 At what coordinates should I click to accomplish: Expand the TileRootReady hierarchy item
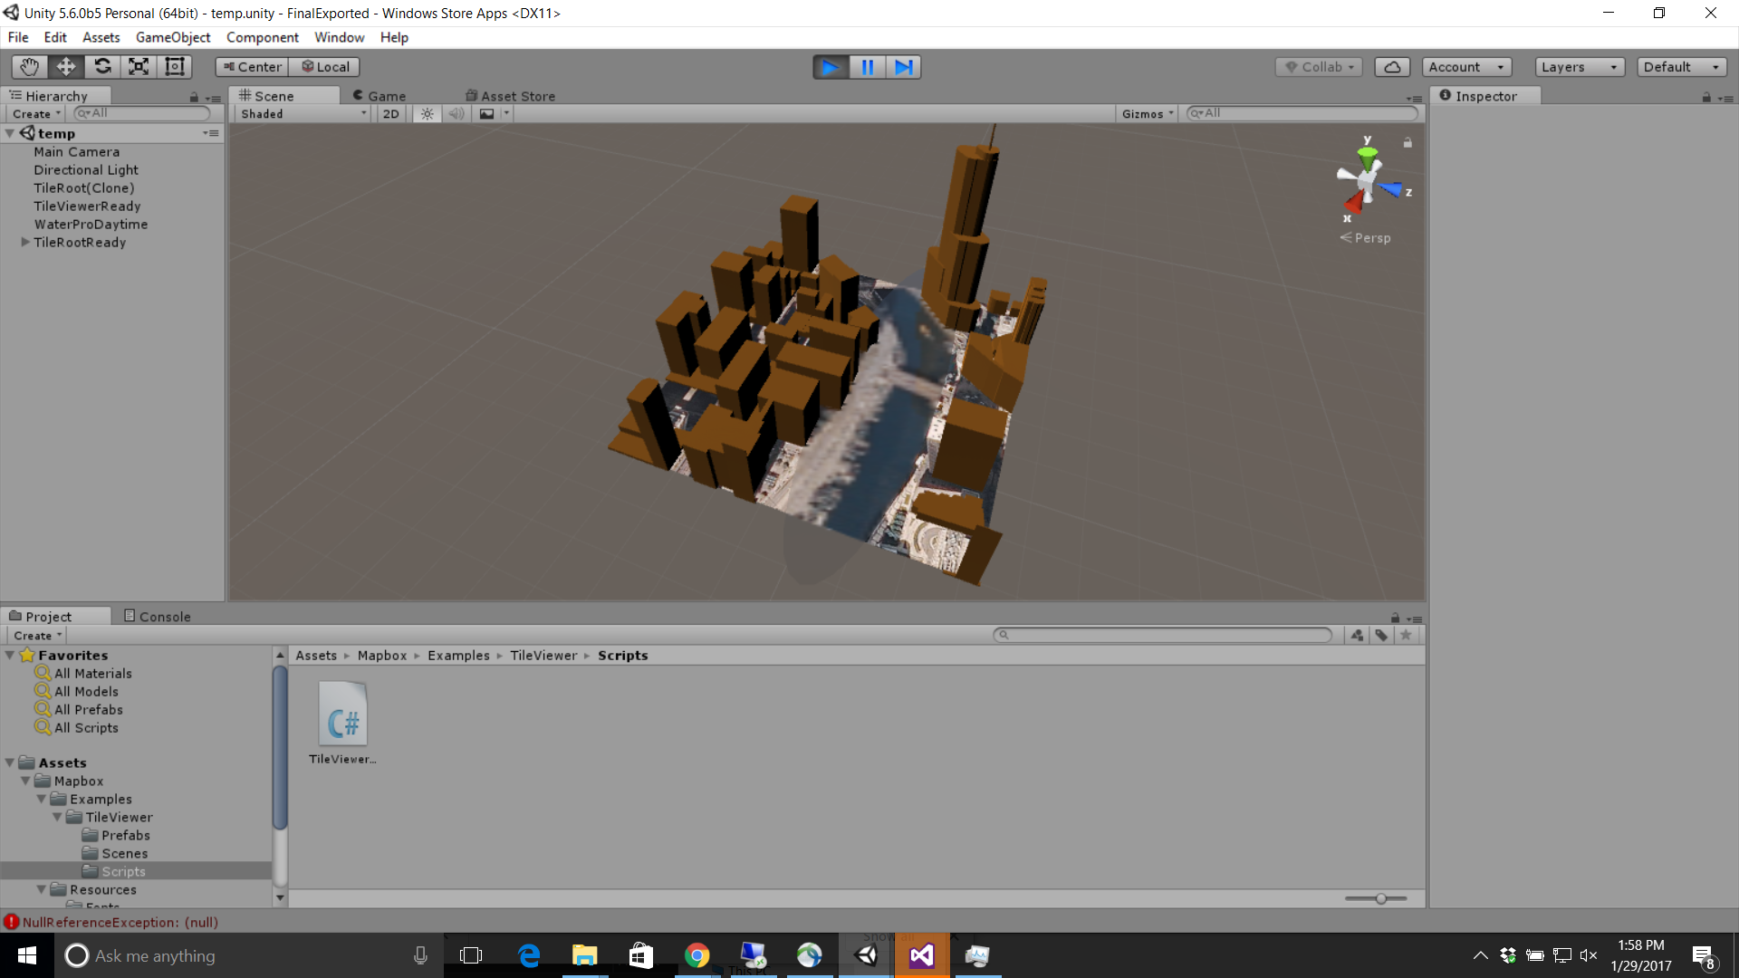pos(25,242)
